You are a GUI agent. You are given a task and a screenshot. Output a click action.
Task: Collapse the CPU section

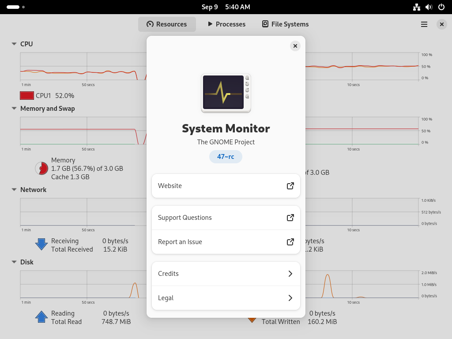(x=14, y=44)
